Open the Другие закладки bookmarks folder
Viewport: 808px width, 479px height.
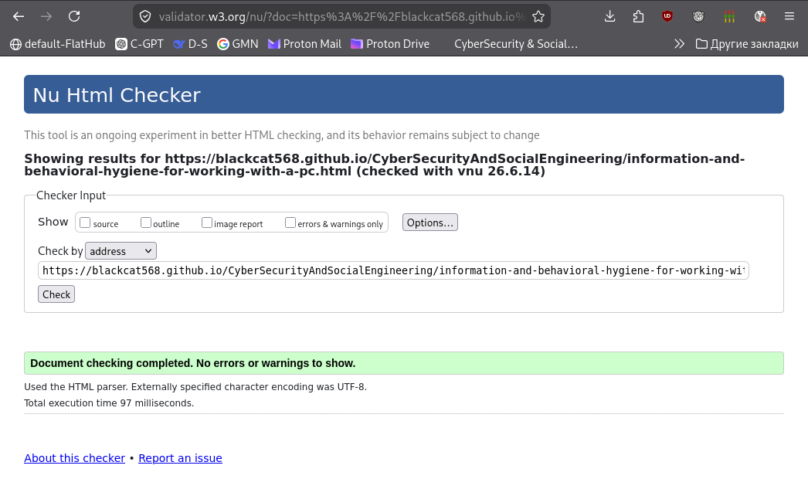[747, 44]
